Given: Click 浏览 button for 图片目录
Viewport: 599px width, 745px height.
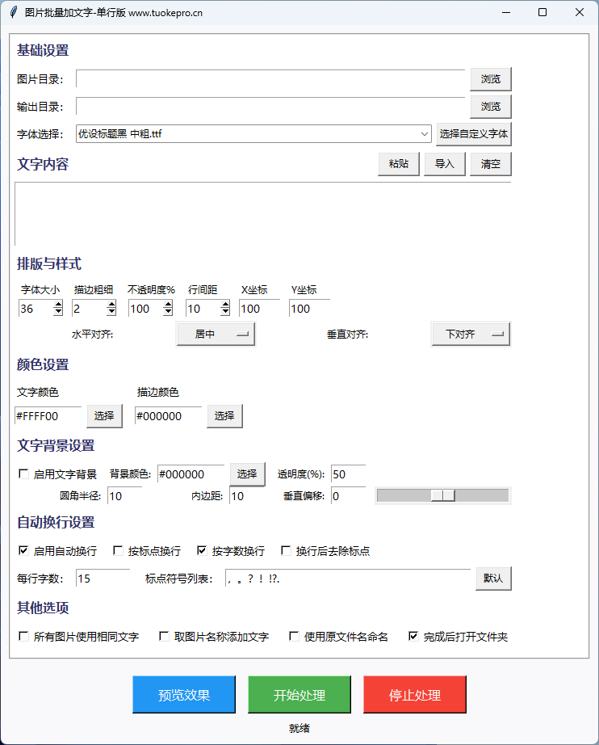Looking at the screenshot, I should 491,79.
